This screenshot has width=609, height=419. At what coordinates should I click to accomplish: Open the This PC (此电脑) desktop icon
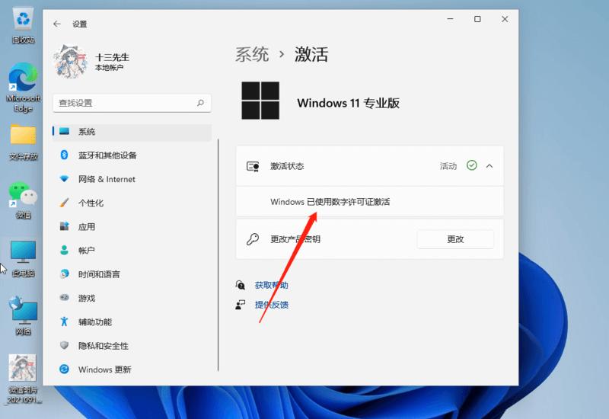click(24, 259)
